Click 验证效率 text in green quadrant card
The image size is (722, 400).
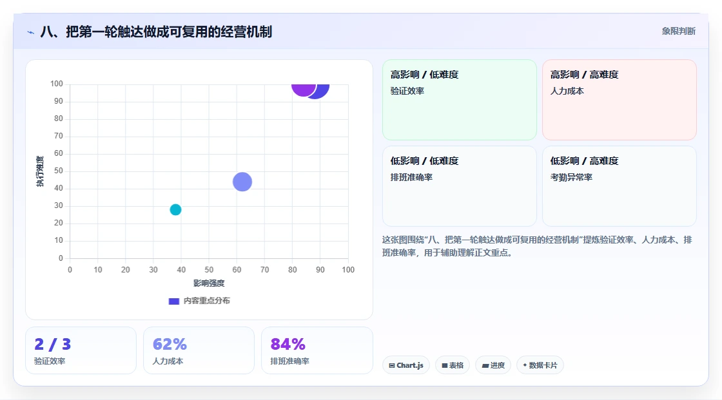point(407,91)
